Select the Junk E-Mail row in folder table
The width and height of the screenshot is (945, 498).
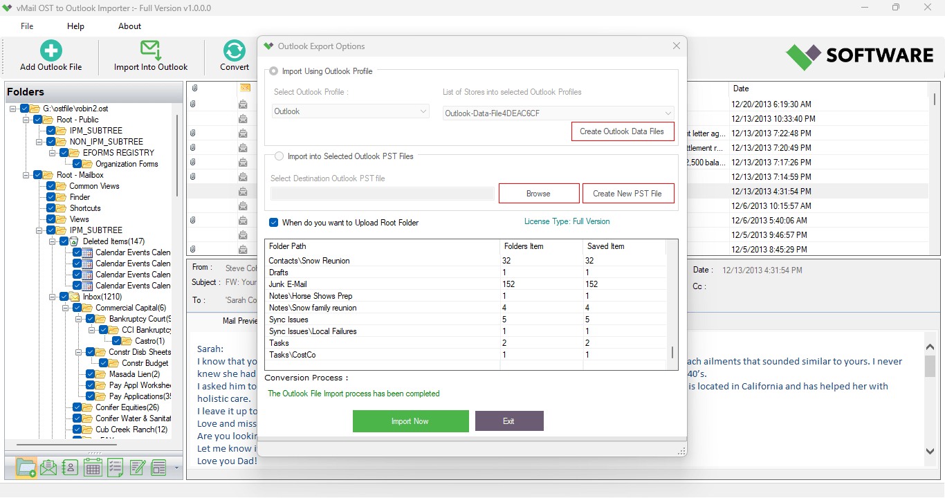tap(466, 284)
